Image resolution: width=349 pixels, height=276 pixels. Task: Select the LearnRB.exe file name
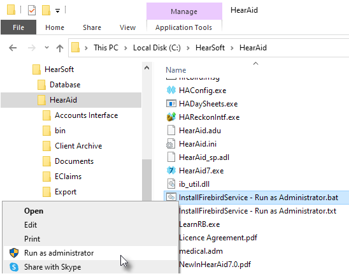[x=199, y=224]
